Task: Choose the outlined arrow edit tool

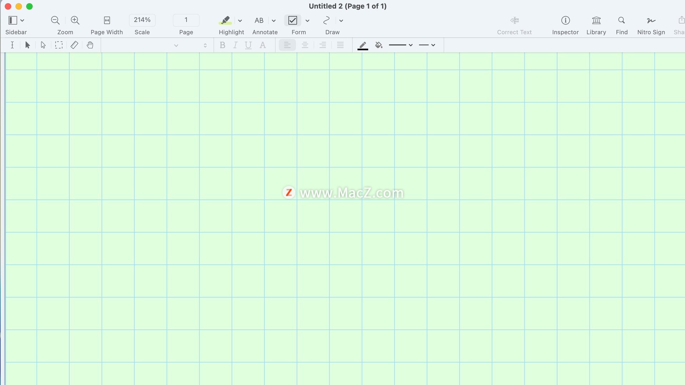Action: tap(43, 45)
